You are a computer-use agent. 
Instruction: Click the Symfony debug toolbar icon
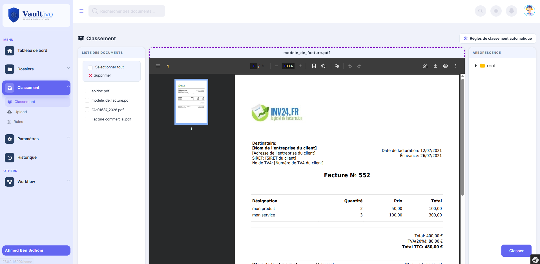tap(535, 259)
